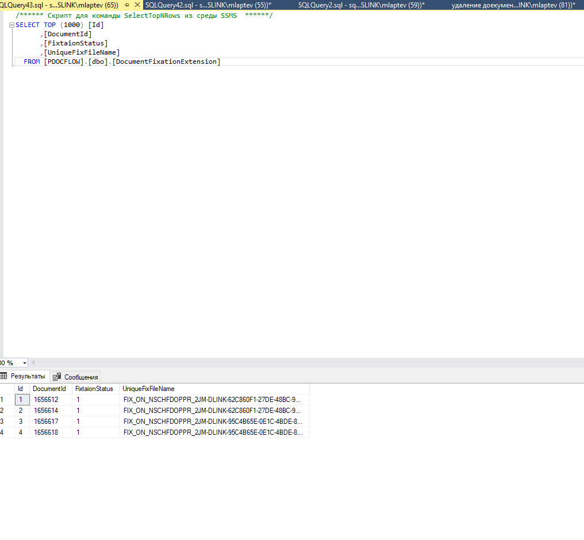Screen dimensions: 584x540
Task: Click the SELECT keyword in the query
Action: pyautogui.click(x=28, y=25)
